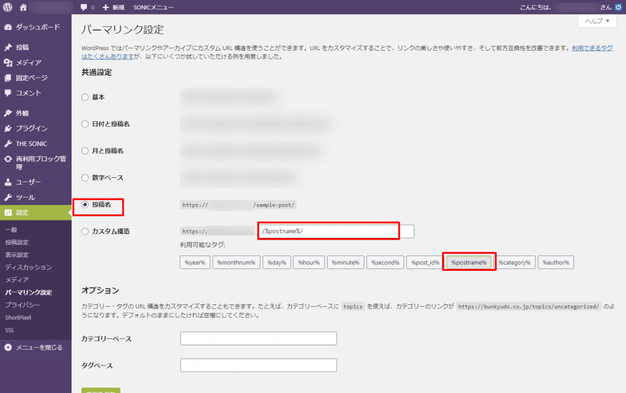Open the site home icon
Viewport: 626px width, 393px height.
tap(23, 7)
